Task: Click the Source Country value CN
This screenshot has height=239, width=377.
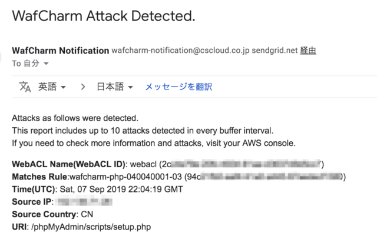Action: [87, 214]
